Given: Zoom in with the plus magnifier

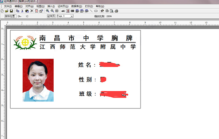Looking at the screenshot, I should 47,11.
